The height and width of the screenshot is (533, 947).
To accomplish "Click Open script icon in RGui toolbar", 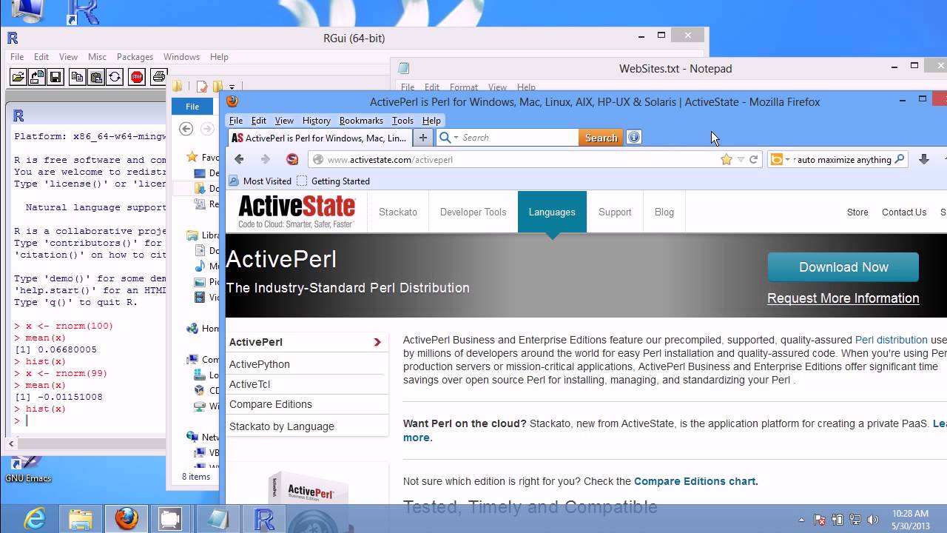I will coord(18,76).
